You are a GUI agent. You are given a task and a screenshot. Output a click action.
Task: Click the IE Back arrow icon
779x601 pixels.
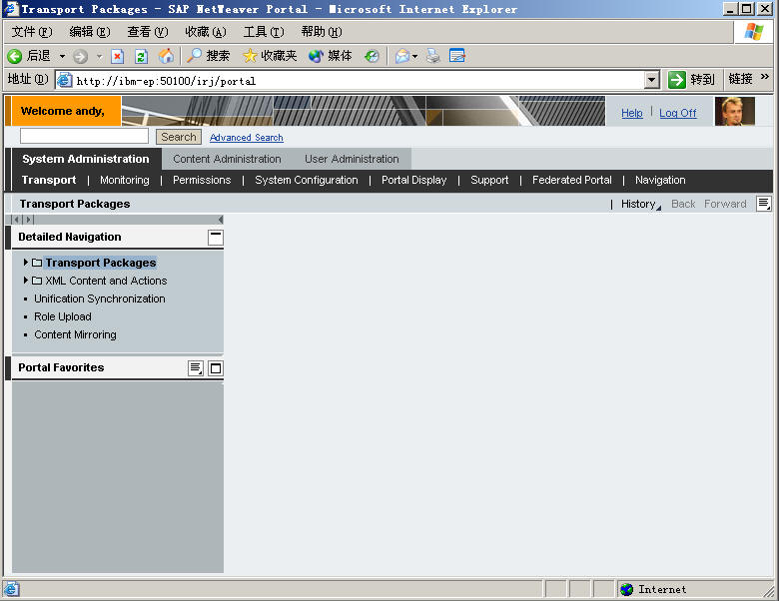(14, 56)
